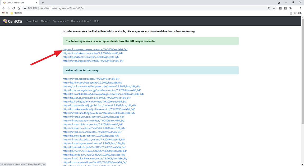The image size is (304, 166).
Task: Open the ftp.ksu.edu.tw mirror link
Action: (x=94, y=147)
